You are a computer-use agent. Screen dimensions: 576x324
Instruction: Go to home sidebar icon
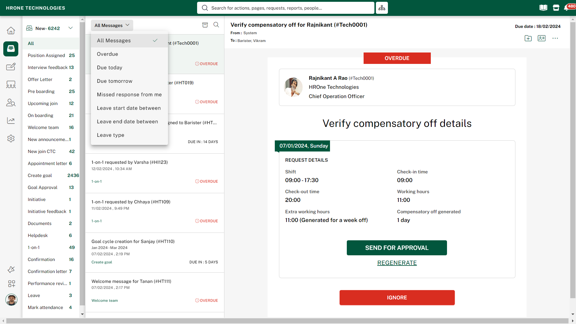[11, 31]
